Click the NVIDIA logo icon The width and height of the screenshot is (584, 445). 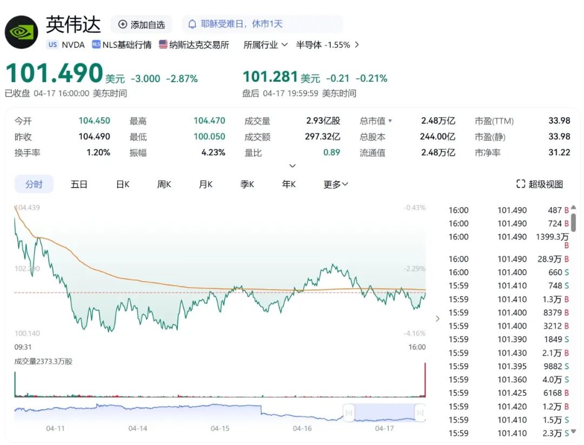click(x=22, y=31)
